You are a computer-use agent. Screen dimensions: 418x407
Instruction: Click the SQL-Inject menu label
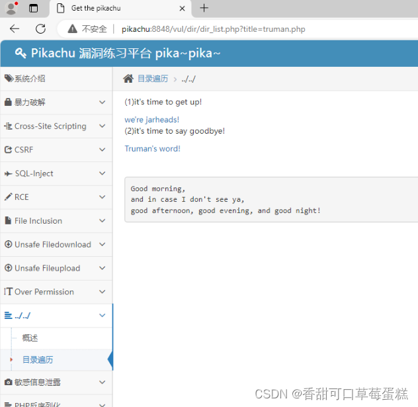pos(34,173)
